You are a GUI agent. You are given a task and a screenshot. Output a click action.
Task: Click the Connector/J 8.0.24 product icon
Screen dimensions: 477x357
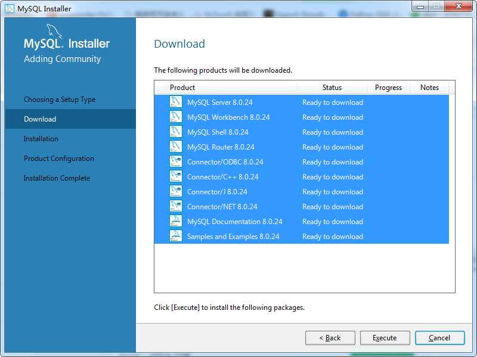click(175, 191)
